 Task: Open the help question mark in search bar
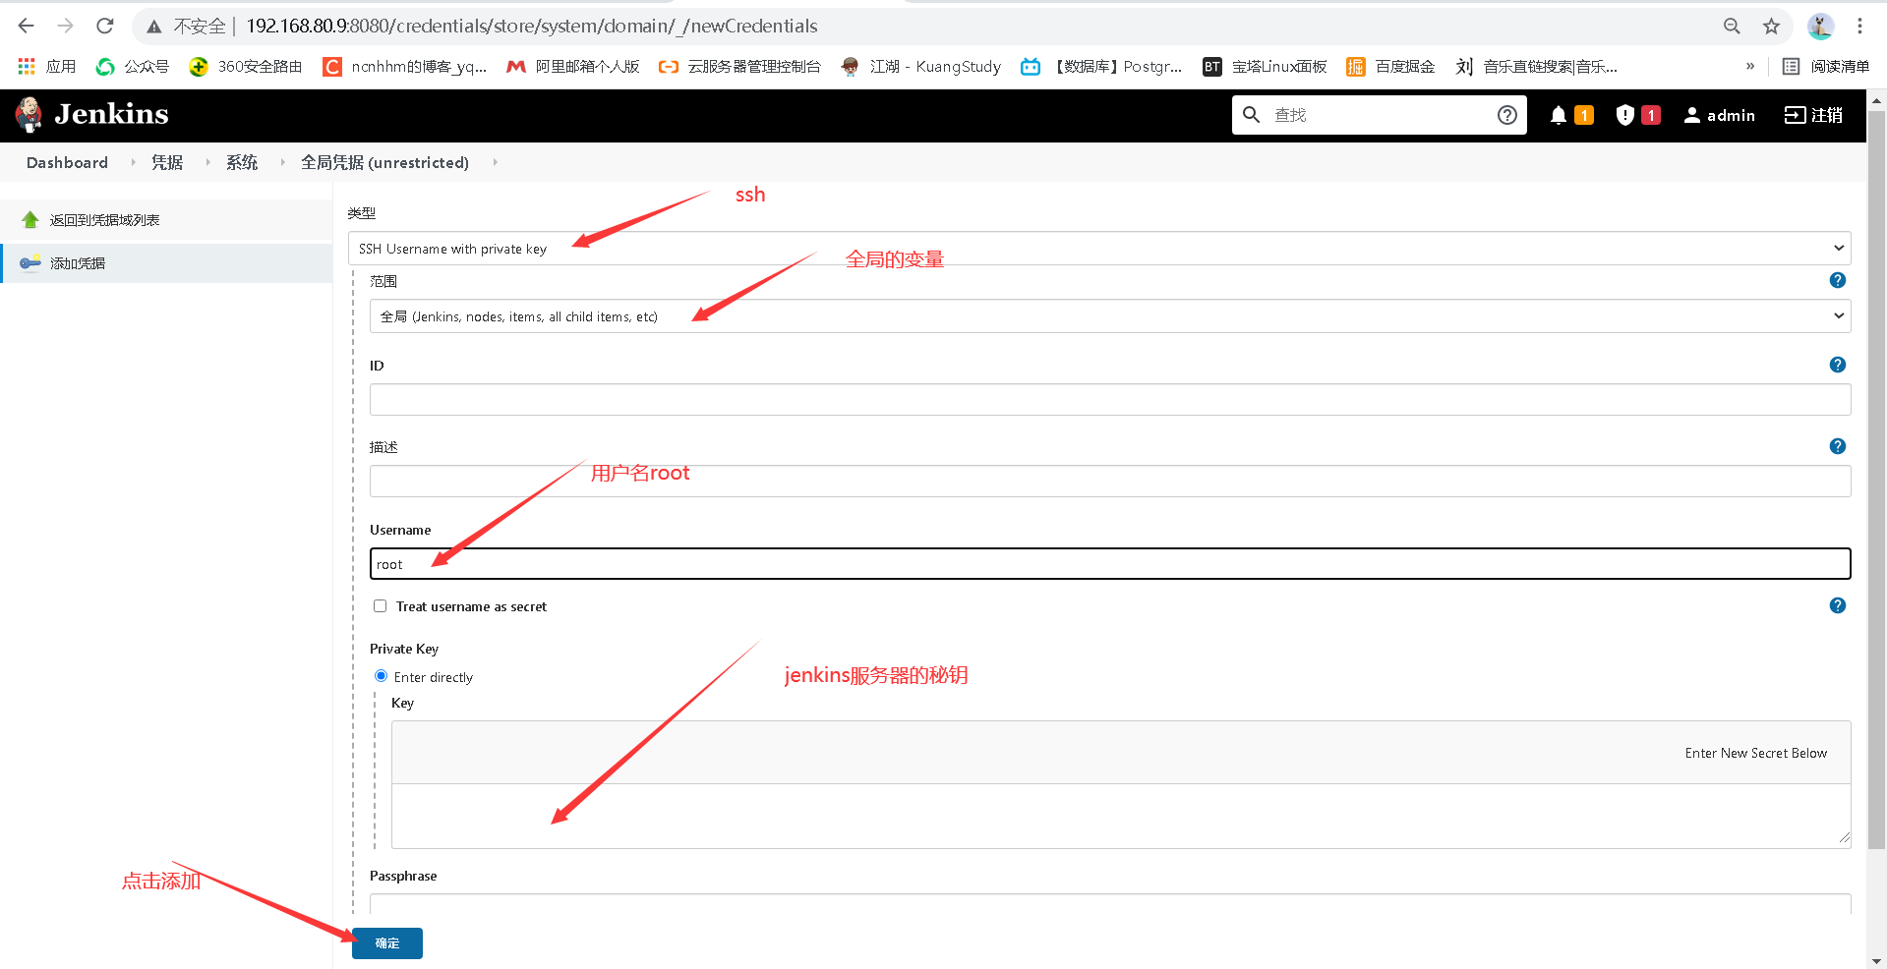(x=1506, y=115)
